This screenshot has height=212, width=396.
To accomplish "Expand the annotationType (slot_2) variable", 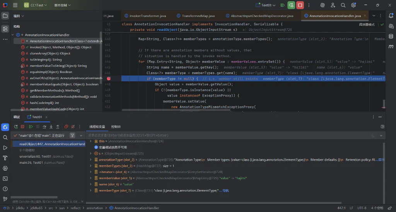I will tap(90, 159).
